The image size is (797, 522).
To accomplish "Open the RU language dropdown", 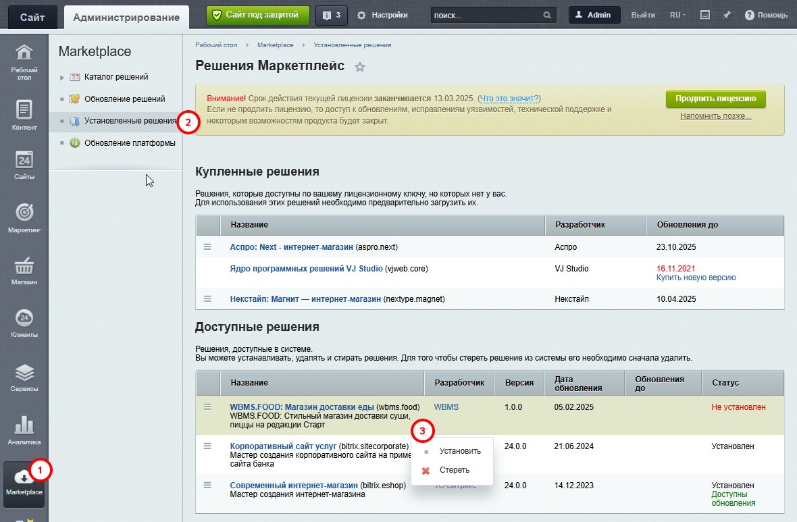I will pos(677,15).
